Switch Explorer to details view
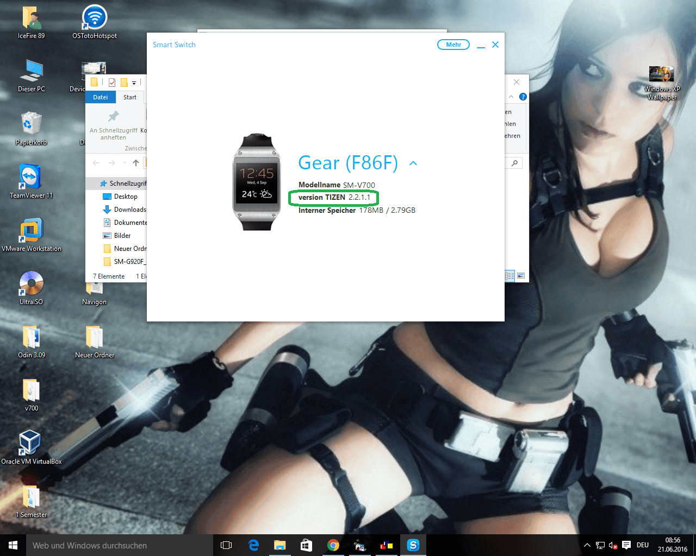The image size is (696, 556). (x=510, y=276)
